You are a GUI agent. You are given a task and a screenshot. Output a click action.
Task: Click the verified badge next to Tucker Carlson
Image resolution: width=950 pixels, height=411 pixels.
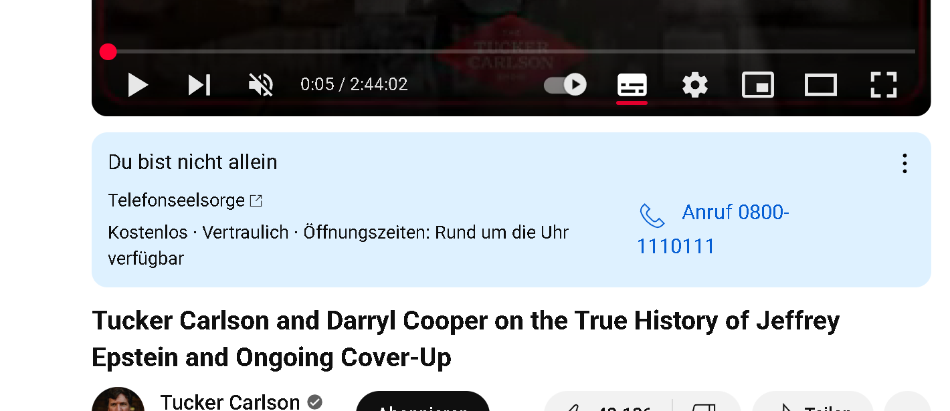[x=314, y=402]
